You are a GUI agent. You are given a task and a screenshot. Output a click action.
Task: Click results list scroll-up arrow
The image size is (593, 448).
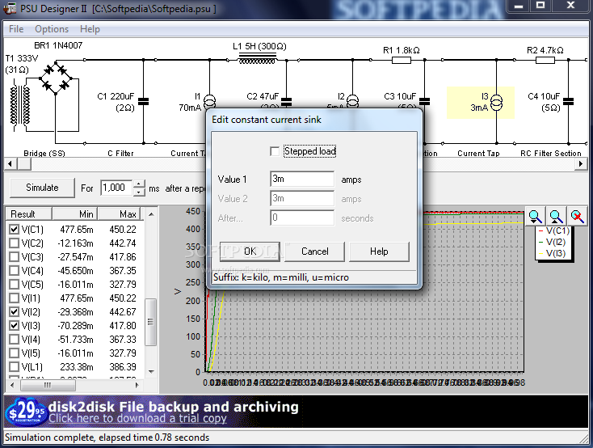pyautogui.click(x=151, y=214)
